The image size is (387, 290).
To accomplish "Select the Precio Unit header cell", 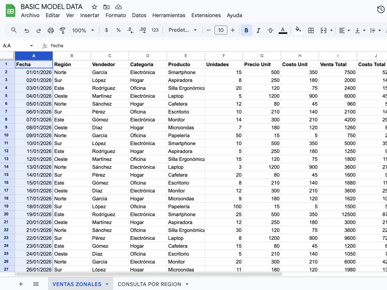I will tap(262, 64).
